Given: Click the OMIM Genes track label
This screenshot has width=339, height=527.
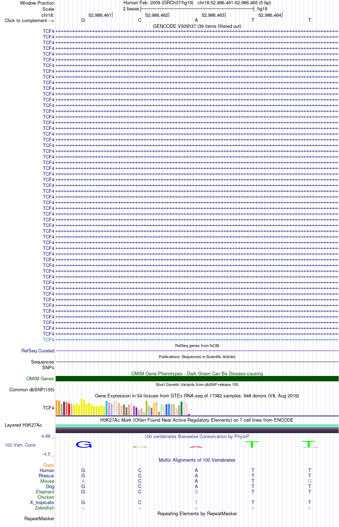Looking at the screenshot, I should click(40, 378).
